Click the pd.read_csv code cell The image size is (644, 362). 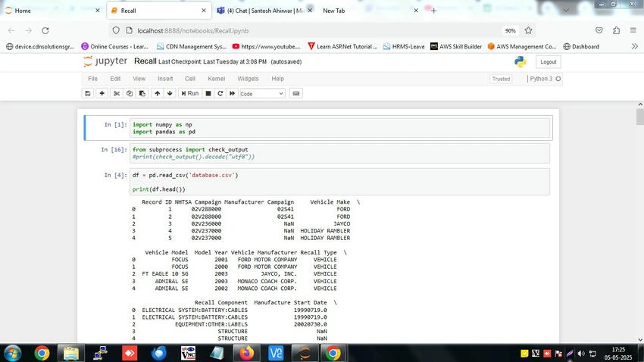tap(339, 182)
